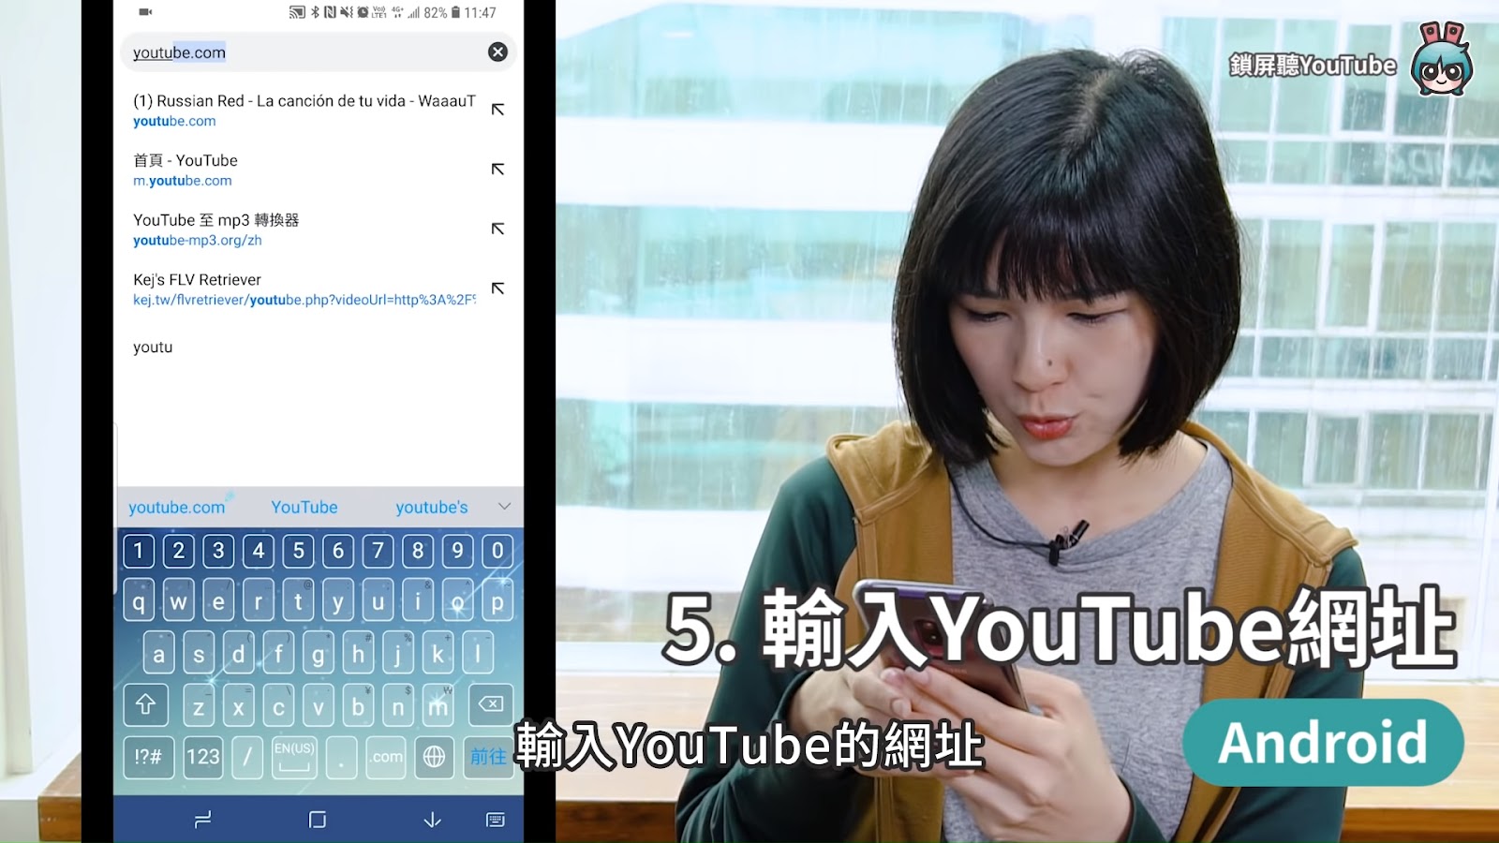The width and height of the screenshot is (1499, 843).
Task: Open YouTube 至 mp3 轉換器 suggestion
Action: (304, 229)
